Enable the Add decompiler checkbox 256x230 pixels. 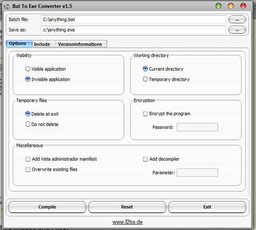pyautogui.click(x=145, y=159)
